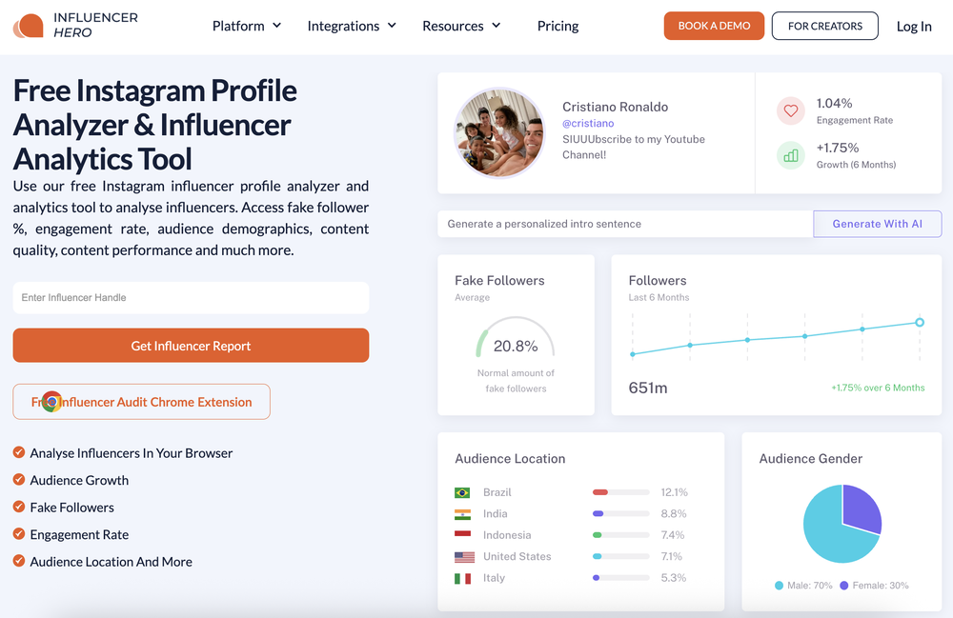953x618 pixels.
Task: Click checkmark beside Fake Followers
Action: coord(19,507)
